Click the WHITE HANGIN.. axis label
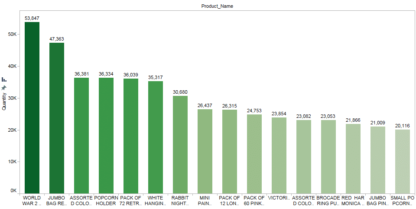The image size is (416, 209). [156, 200]
